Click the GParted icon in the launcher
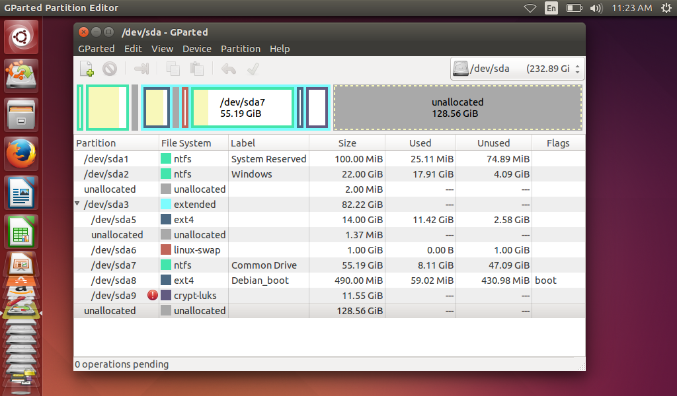Image resolution: width=677 pixels, height=396 pixels. [21, 310]
